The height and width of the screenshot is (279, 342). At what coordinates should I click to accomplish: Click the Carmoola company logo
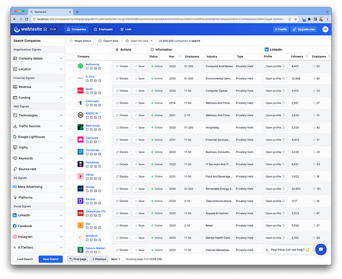coord(80,139)
